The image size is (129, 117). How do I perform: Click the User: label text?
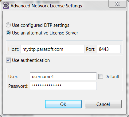[13, 77]
